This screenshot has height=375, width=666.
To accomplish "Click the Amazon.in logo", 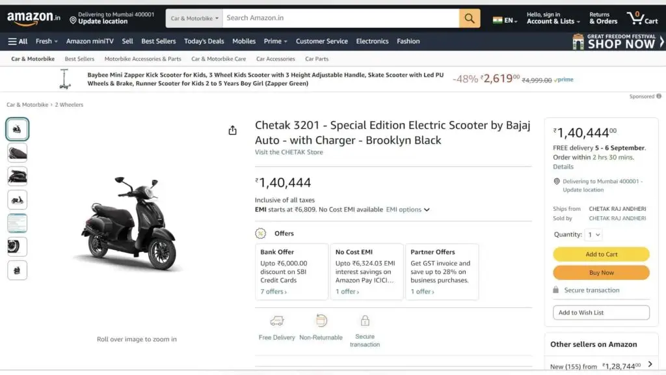I will point(34,19).
